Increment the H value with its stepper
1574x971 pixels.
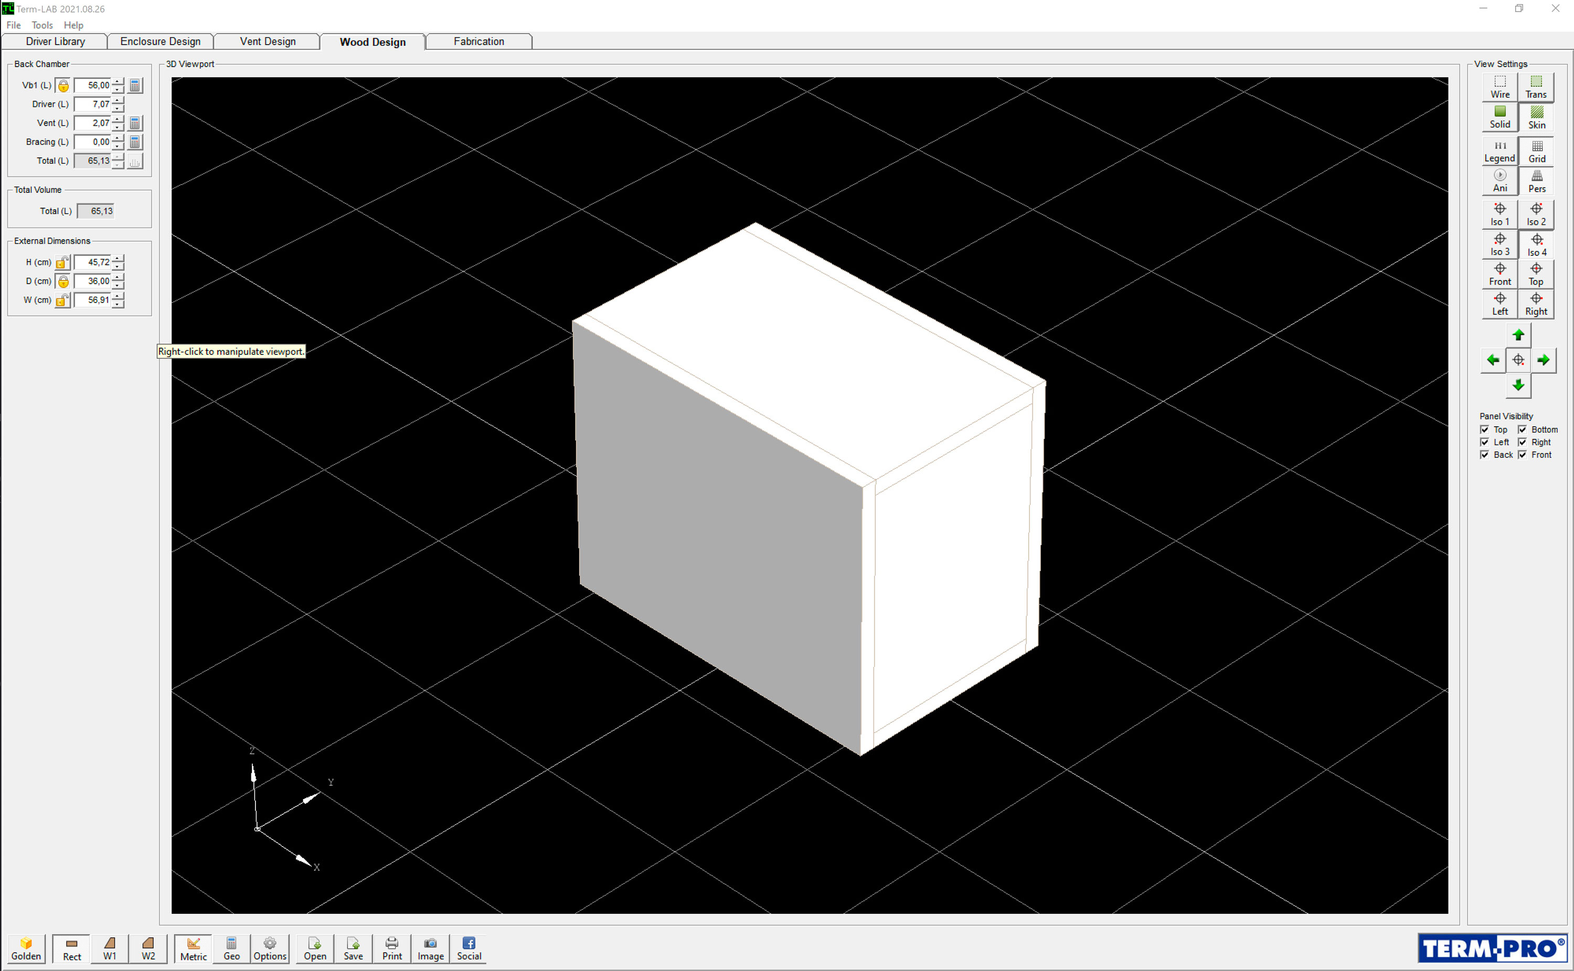(118, 259)
